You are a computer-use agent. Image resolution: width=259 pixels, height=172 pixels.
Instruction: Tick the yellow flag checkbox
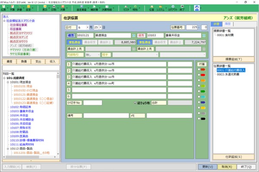tap(199, 108)
